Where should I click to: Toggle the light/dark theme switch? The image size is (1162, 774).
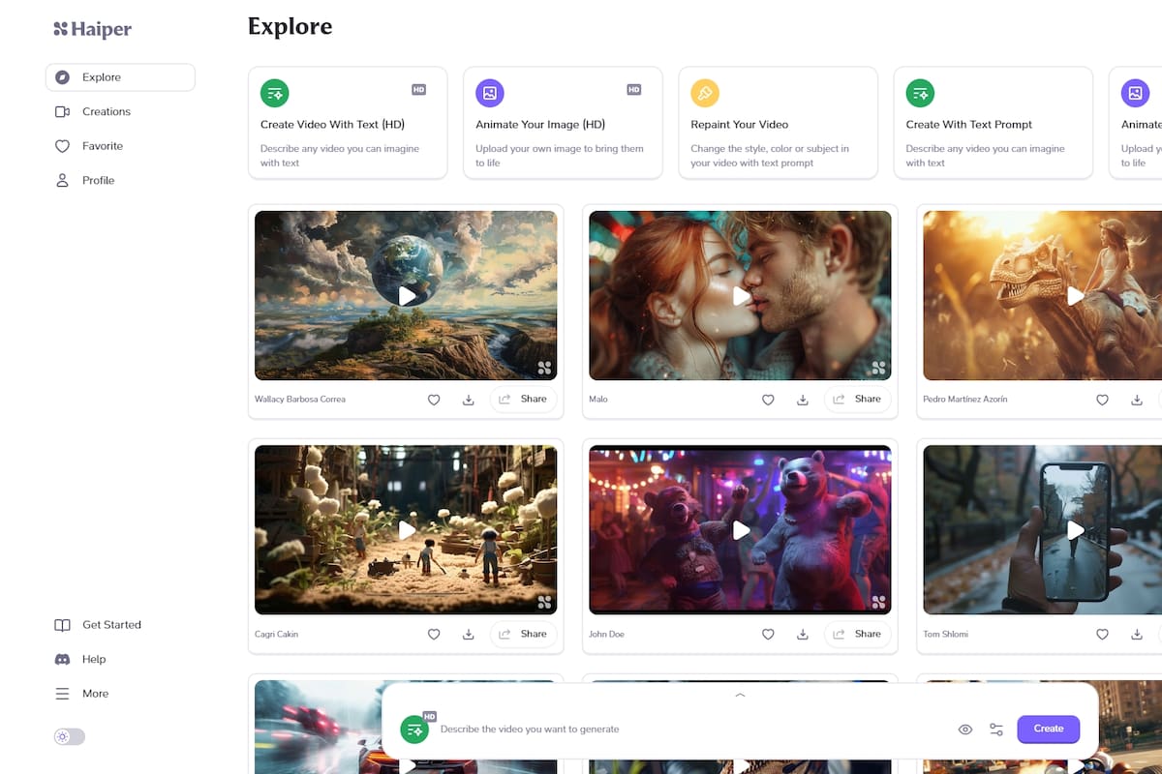(x=69, y=736)
